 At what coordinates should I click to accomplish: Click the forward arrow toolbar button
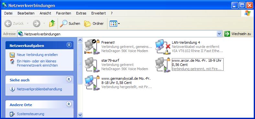point(37,23)
